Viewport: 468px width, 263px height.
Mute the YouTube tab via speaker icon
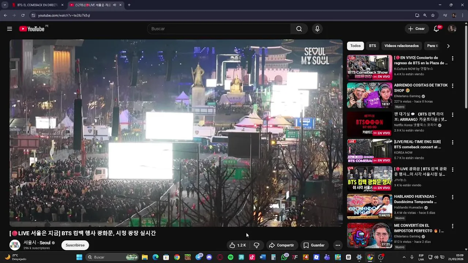[114, 5]
